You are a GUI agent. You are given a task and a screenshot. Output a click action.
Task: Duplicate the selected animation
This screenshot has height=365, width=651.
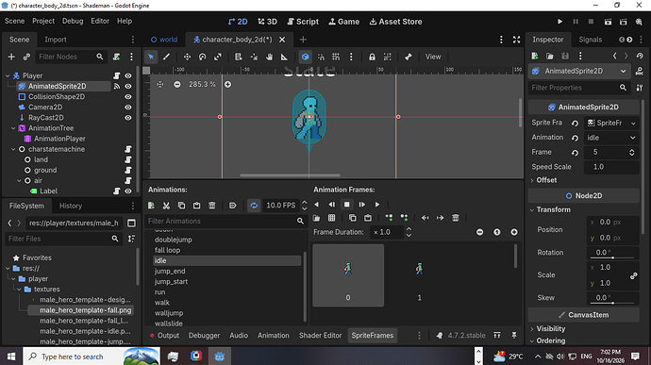click(181, 205)
